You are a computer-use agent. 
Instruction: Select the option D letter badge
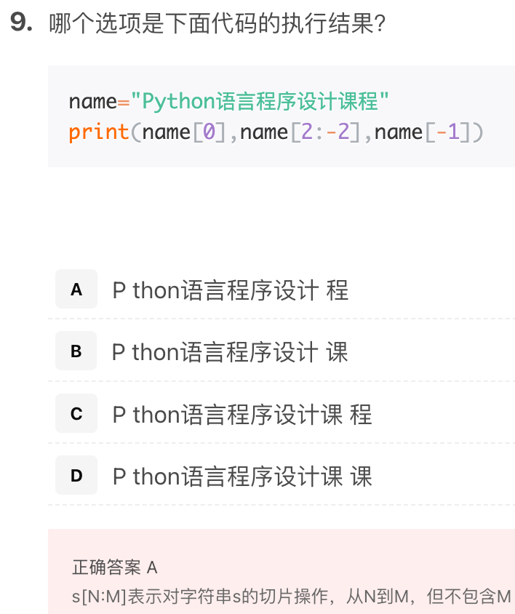point(76,475)
